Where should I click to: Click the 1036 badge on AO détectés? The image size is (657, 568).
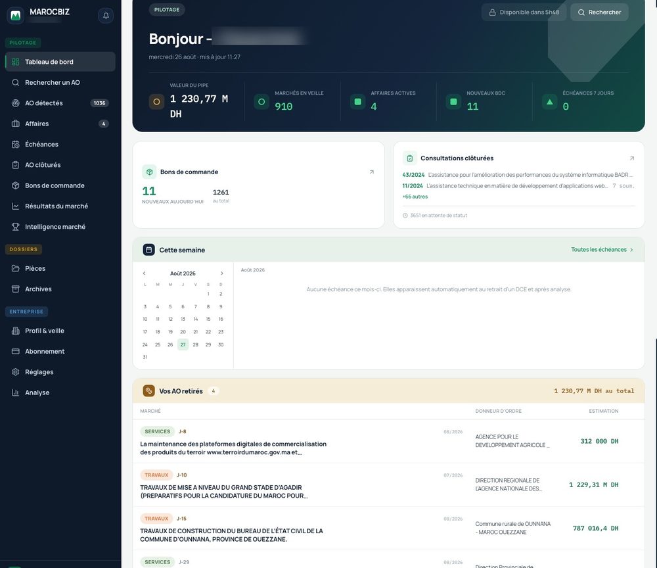pos(99,103)
